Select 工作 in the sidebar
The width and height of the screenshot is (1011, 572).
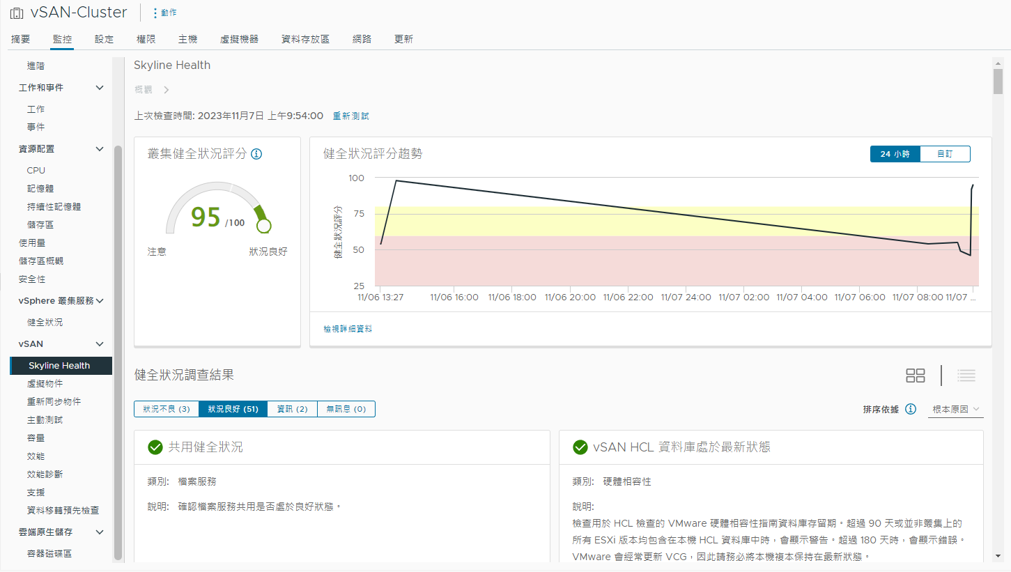(36, 109)
